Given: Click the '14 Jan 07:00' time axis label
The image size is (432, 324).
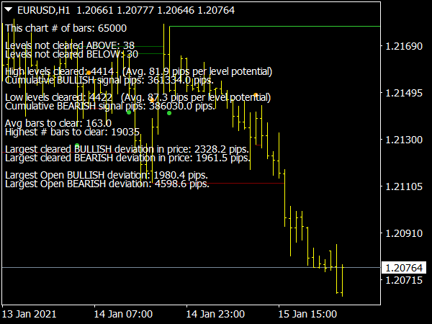Looking at the screenshot, I should (x=123, y=314).
